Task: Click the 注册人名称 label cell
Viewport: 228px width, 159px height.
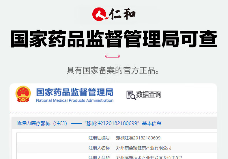Action: tap(65, 148)
